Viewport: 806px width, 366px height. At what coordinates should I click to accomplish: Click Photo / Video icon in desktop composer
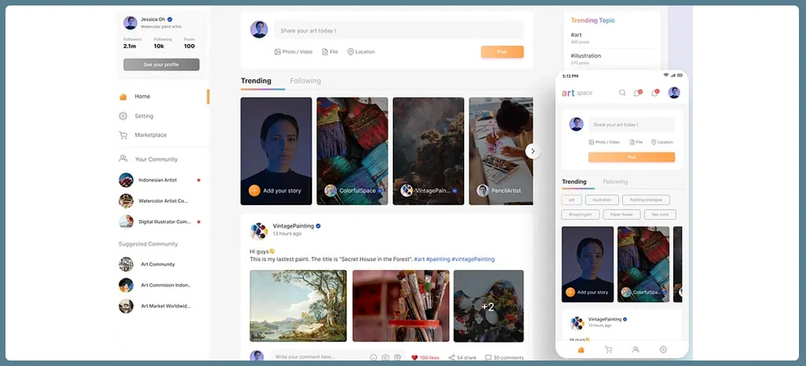tap(278, 52)
